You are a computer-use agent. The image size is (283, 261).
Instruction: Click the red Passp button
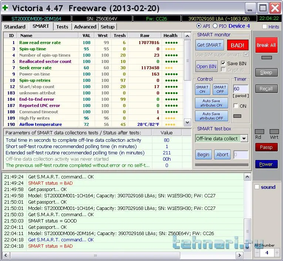coord(266,147)
